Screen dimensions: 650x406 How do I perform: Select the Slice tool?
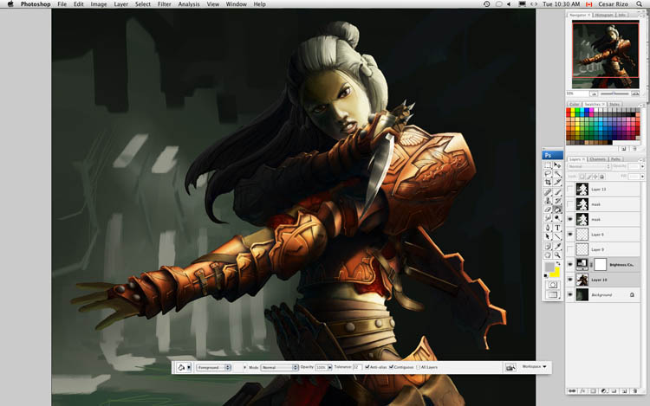(x=557, y=183)
